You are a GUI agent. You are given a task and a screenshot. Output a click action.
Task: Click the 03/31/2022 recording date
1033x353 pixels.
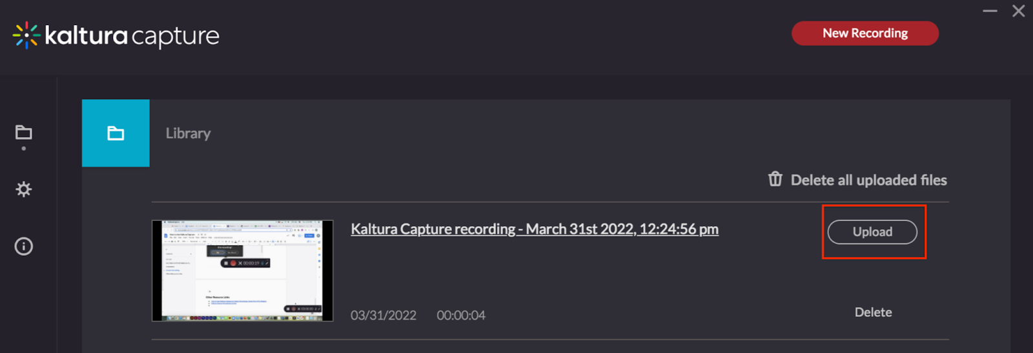point(384,316)
